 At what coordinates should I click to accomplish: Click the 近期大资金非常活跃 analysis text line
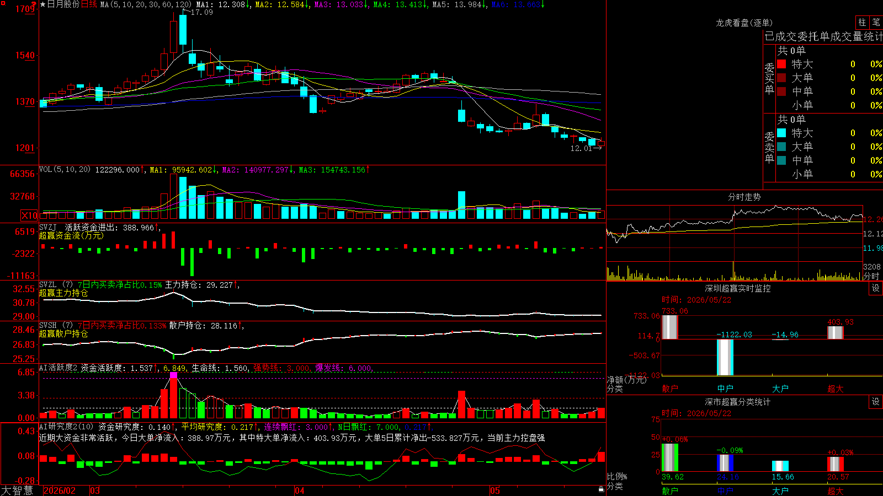coord(292,438)
